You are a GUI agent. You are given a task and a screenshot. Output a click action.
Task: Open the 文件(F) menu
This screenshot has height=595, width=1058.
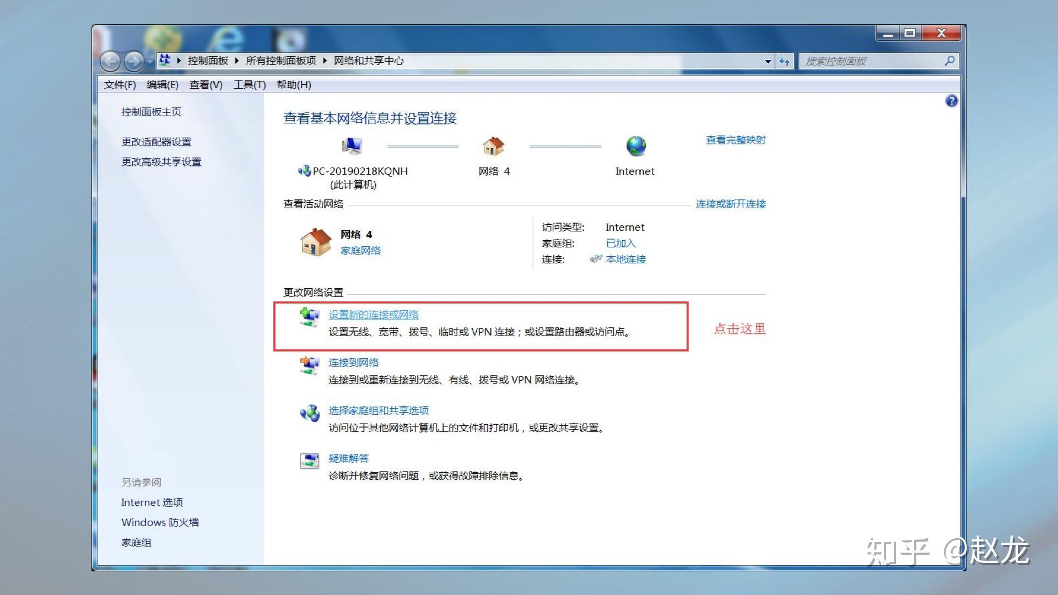(120, 85)
